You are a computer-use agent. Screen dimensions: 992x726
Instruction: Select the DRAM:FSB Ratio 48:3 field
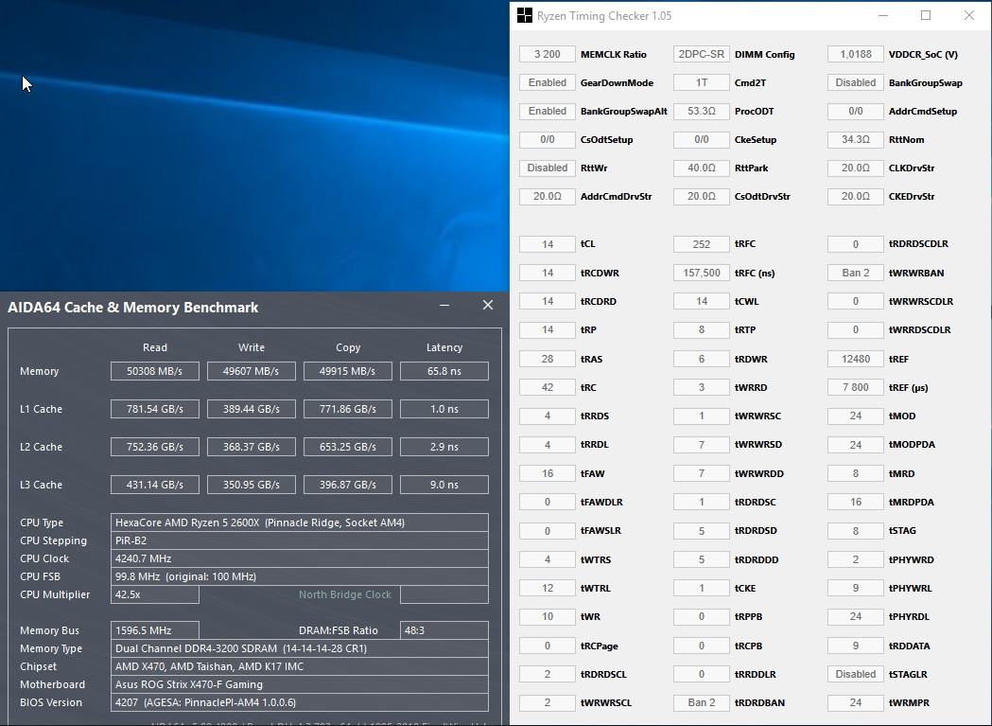(444, 631)
